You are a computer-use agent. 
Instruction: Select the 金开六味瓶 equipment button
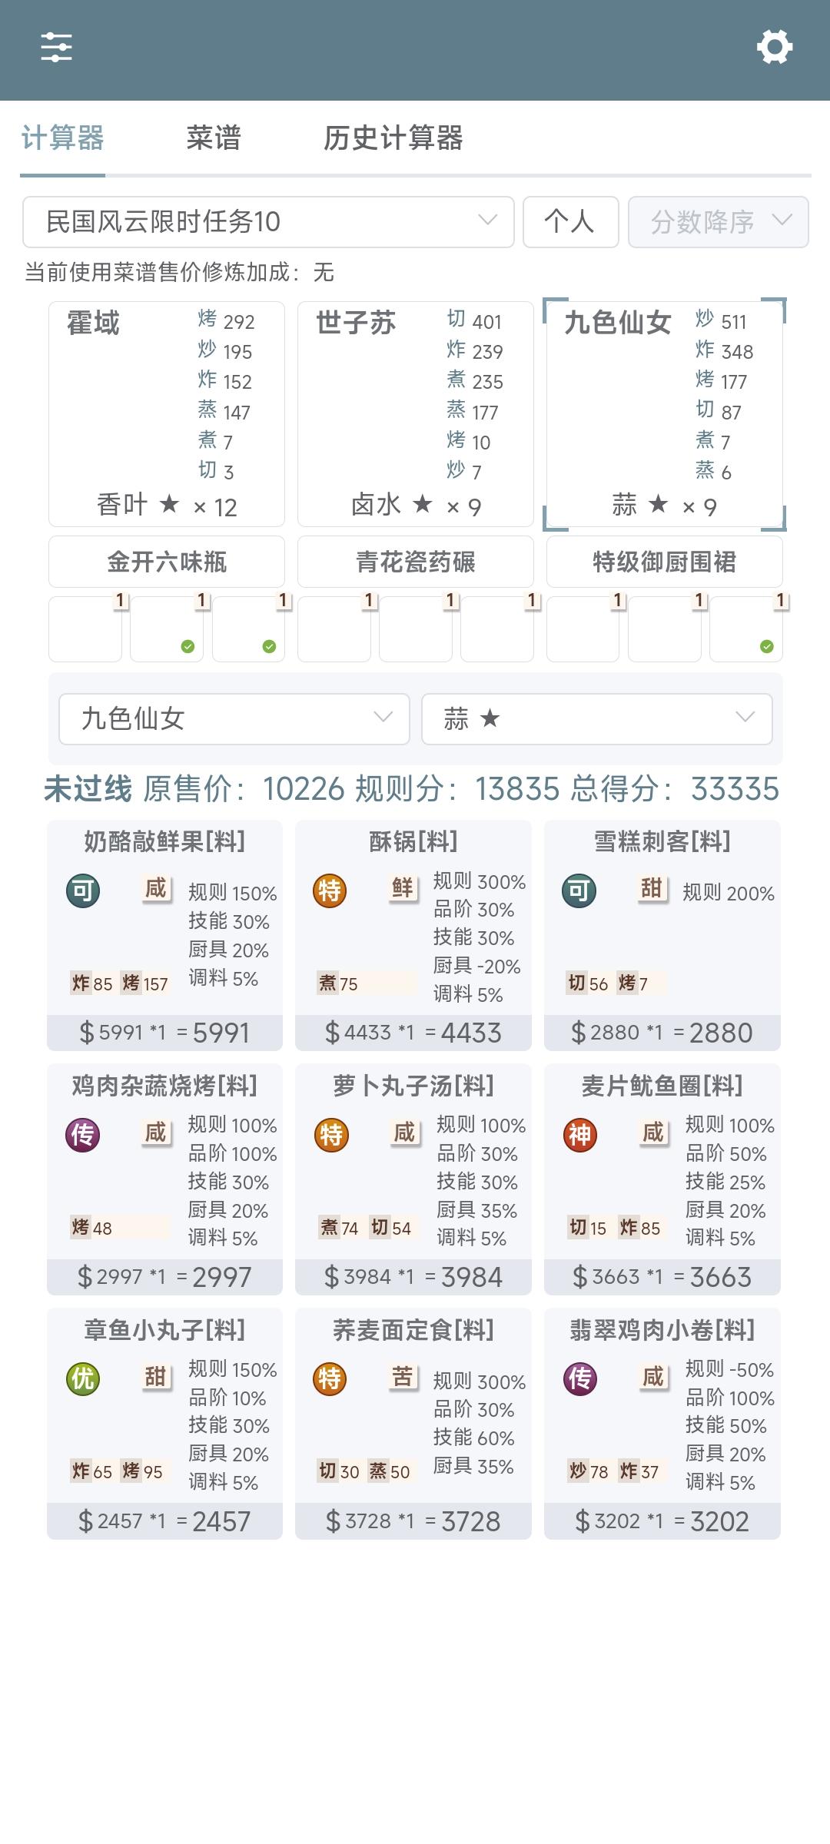pyautogui.click(x=167, y=562)
